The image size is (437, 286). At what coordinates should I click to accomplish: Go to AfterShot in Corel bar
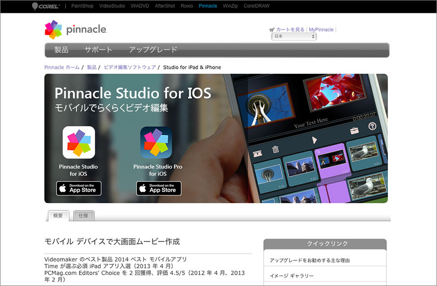tap(165, 6)
